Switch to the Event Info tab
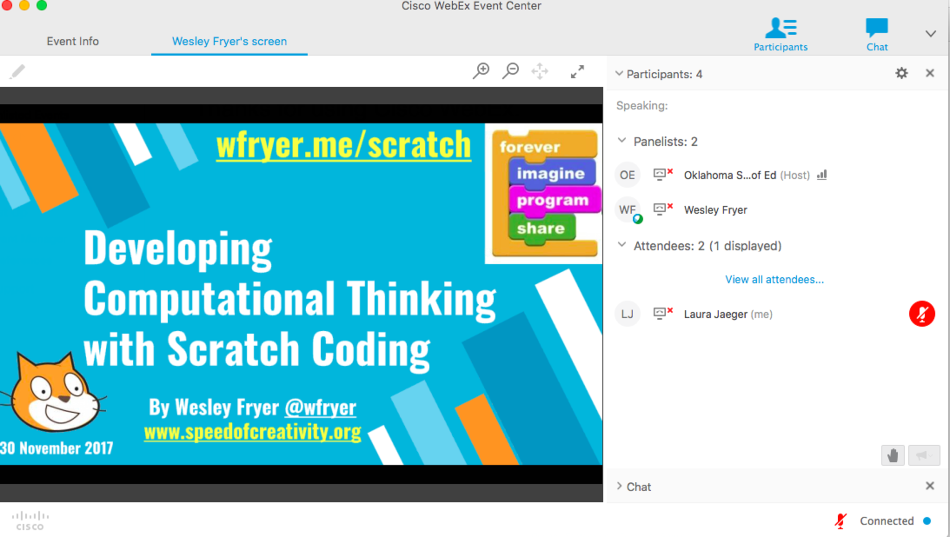950x537 pixels. click(73, 41)
